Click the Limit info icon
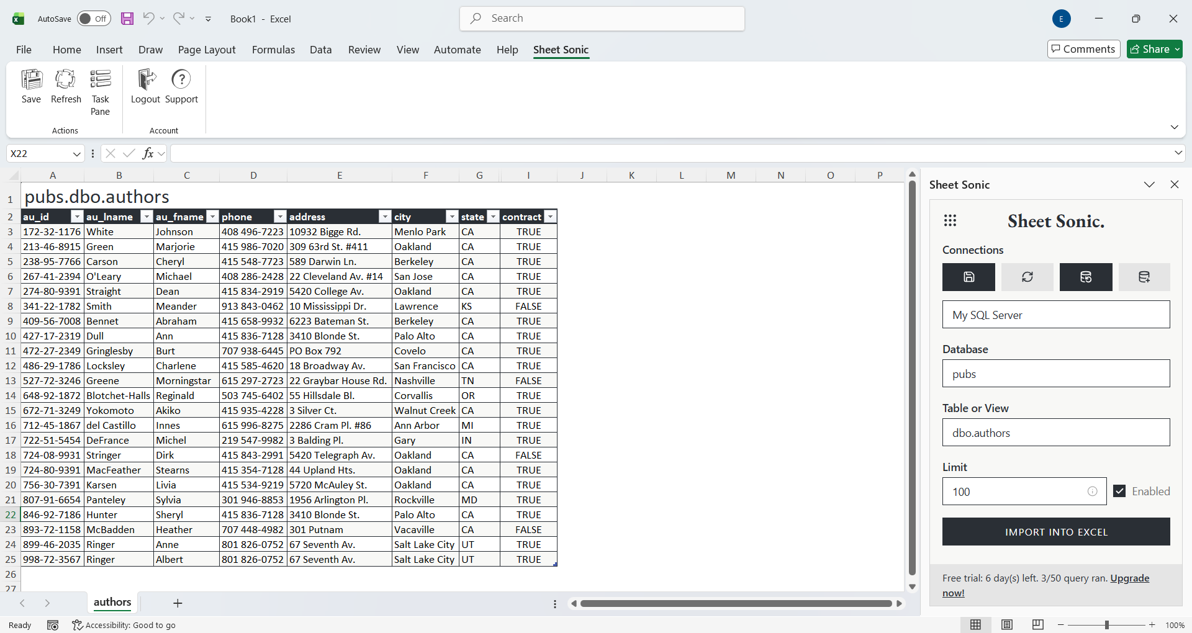The width and height of the screenshot is (1192, 633). tap(1093, 492)
